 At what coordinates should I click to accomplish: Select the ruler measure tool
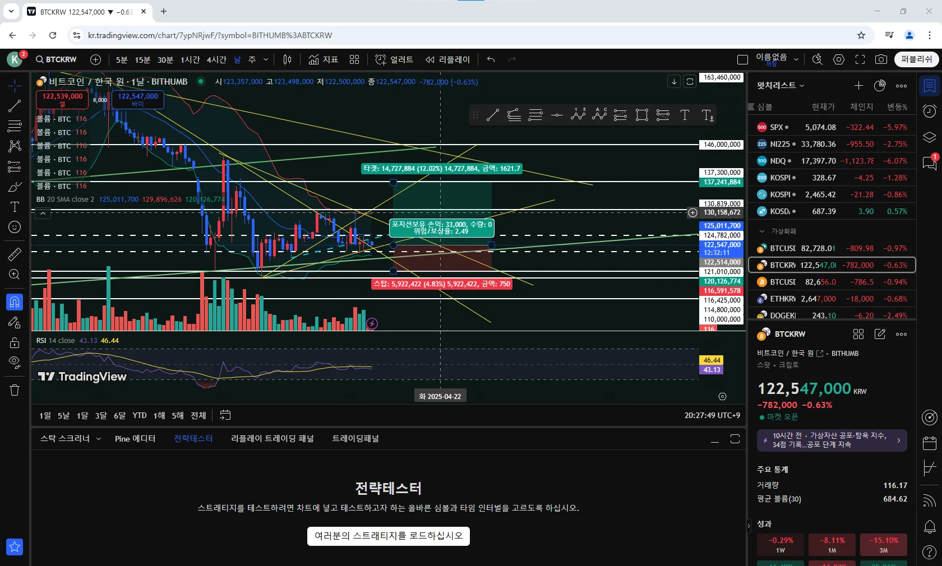15,254
